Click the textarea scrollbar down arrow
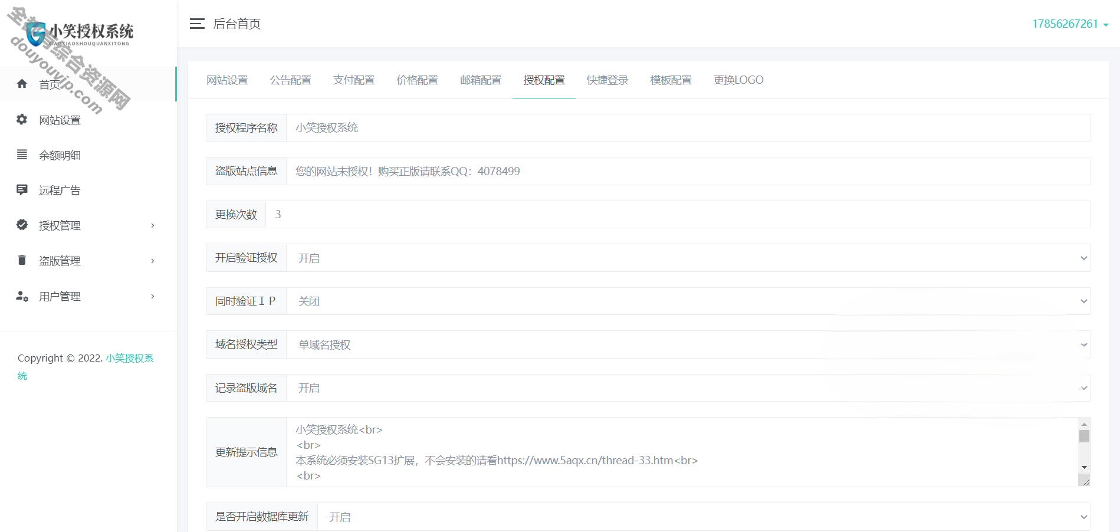 (x=1084, y=467)
